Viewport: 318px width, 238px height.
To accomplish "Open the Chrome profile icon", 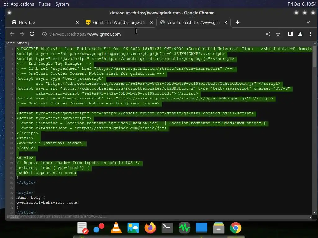I will [x=300, y=34].
